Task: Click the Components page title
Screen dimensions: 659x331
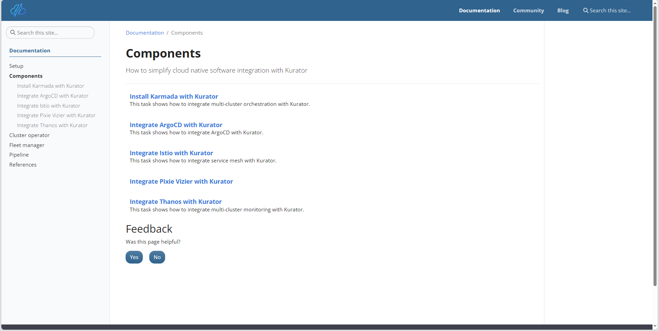Action: [x=163, y=53]
